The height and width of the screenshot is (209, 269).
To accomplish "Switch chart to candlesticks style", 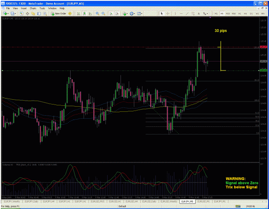I will pyautogui.click(x=84, y=13).
